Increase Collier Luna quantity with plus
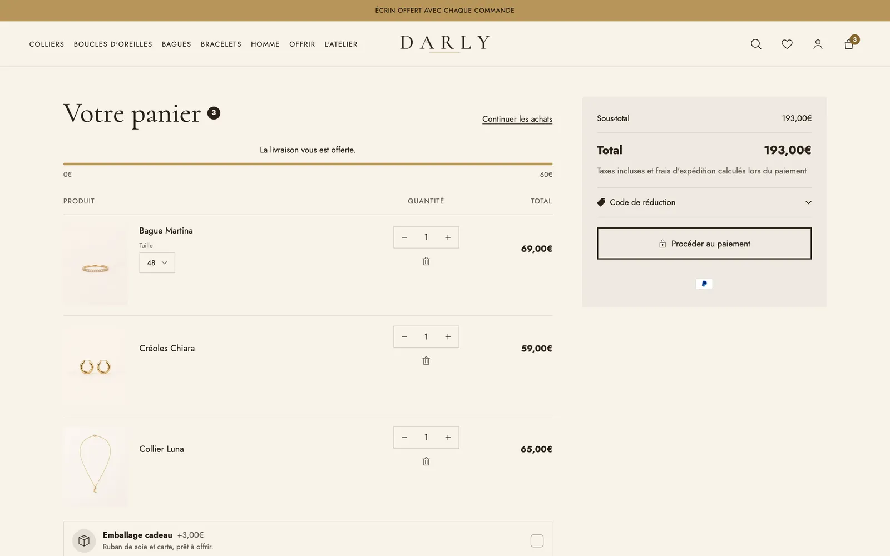 pyautogui.click(x=448, y=438)
